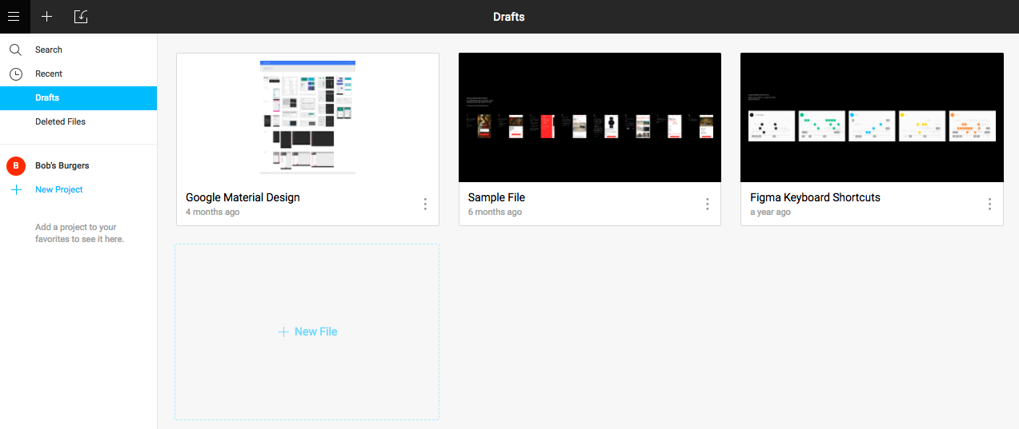The width and height of the screenshot is (1019, 429).
Task: Click the New File text label
Action: click(x=316, y=332)
